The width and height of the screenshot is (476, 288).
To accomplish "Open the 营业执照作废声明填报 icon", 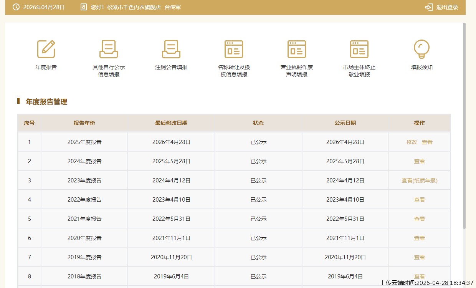I will point(297,49).
